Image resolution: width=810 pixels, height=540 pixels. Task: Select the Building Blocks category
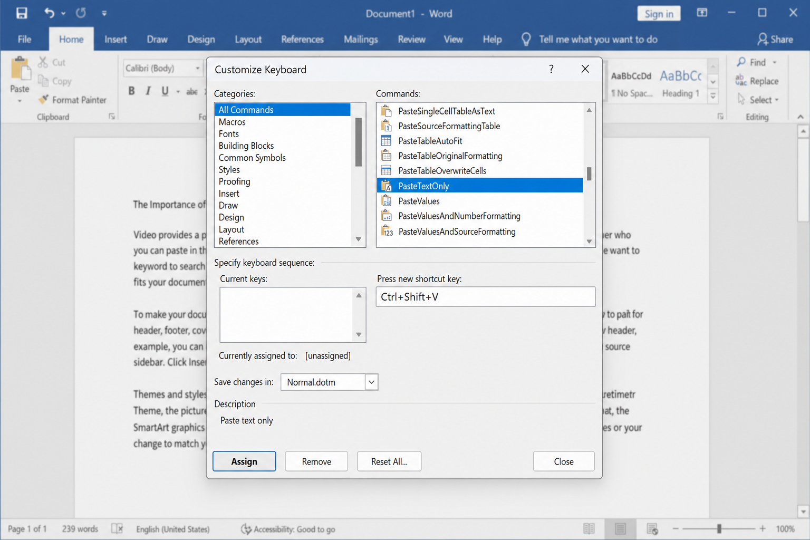283,146
